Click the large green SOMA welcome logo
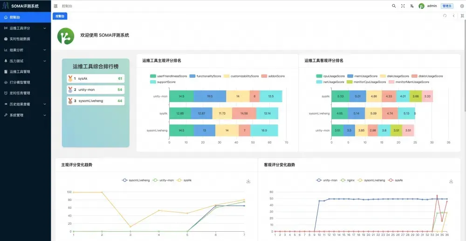The height and width of the screenshot is (241, 466). (66, 36)
